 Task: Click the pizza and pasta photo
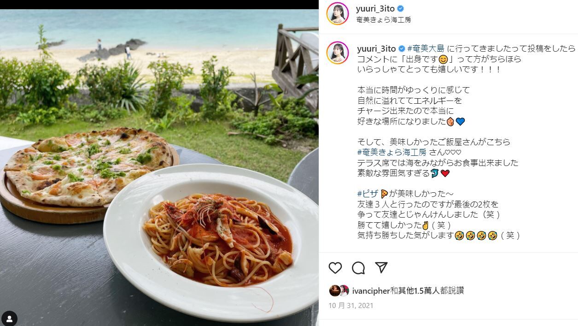click(x=159, y=168)
